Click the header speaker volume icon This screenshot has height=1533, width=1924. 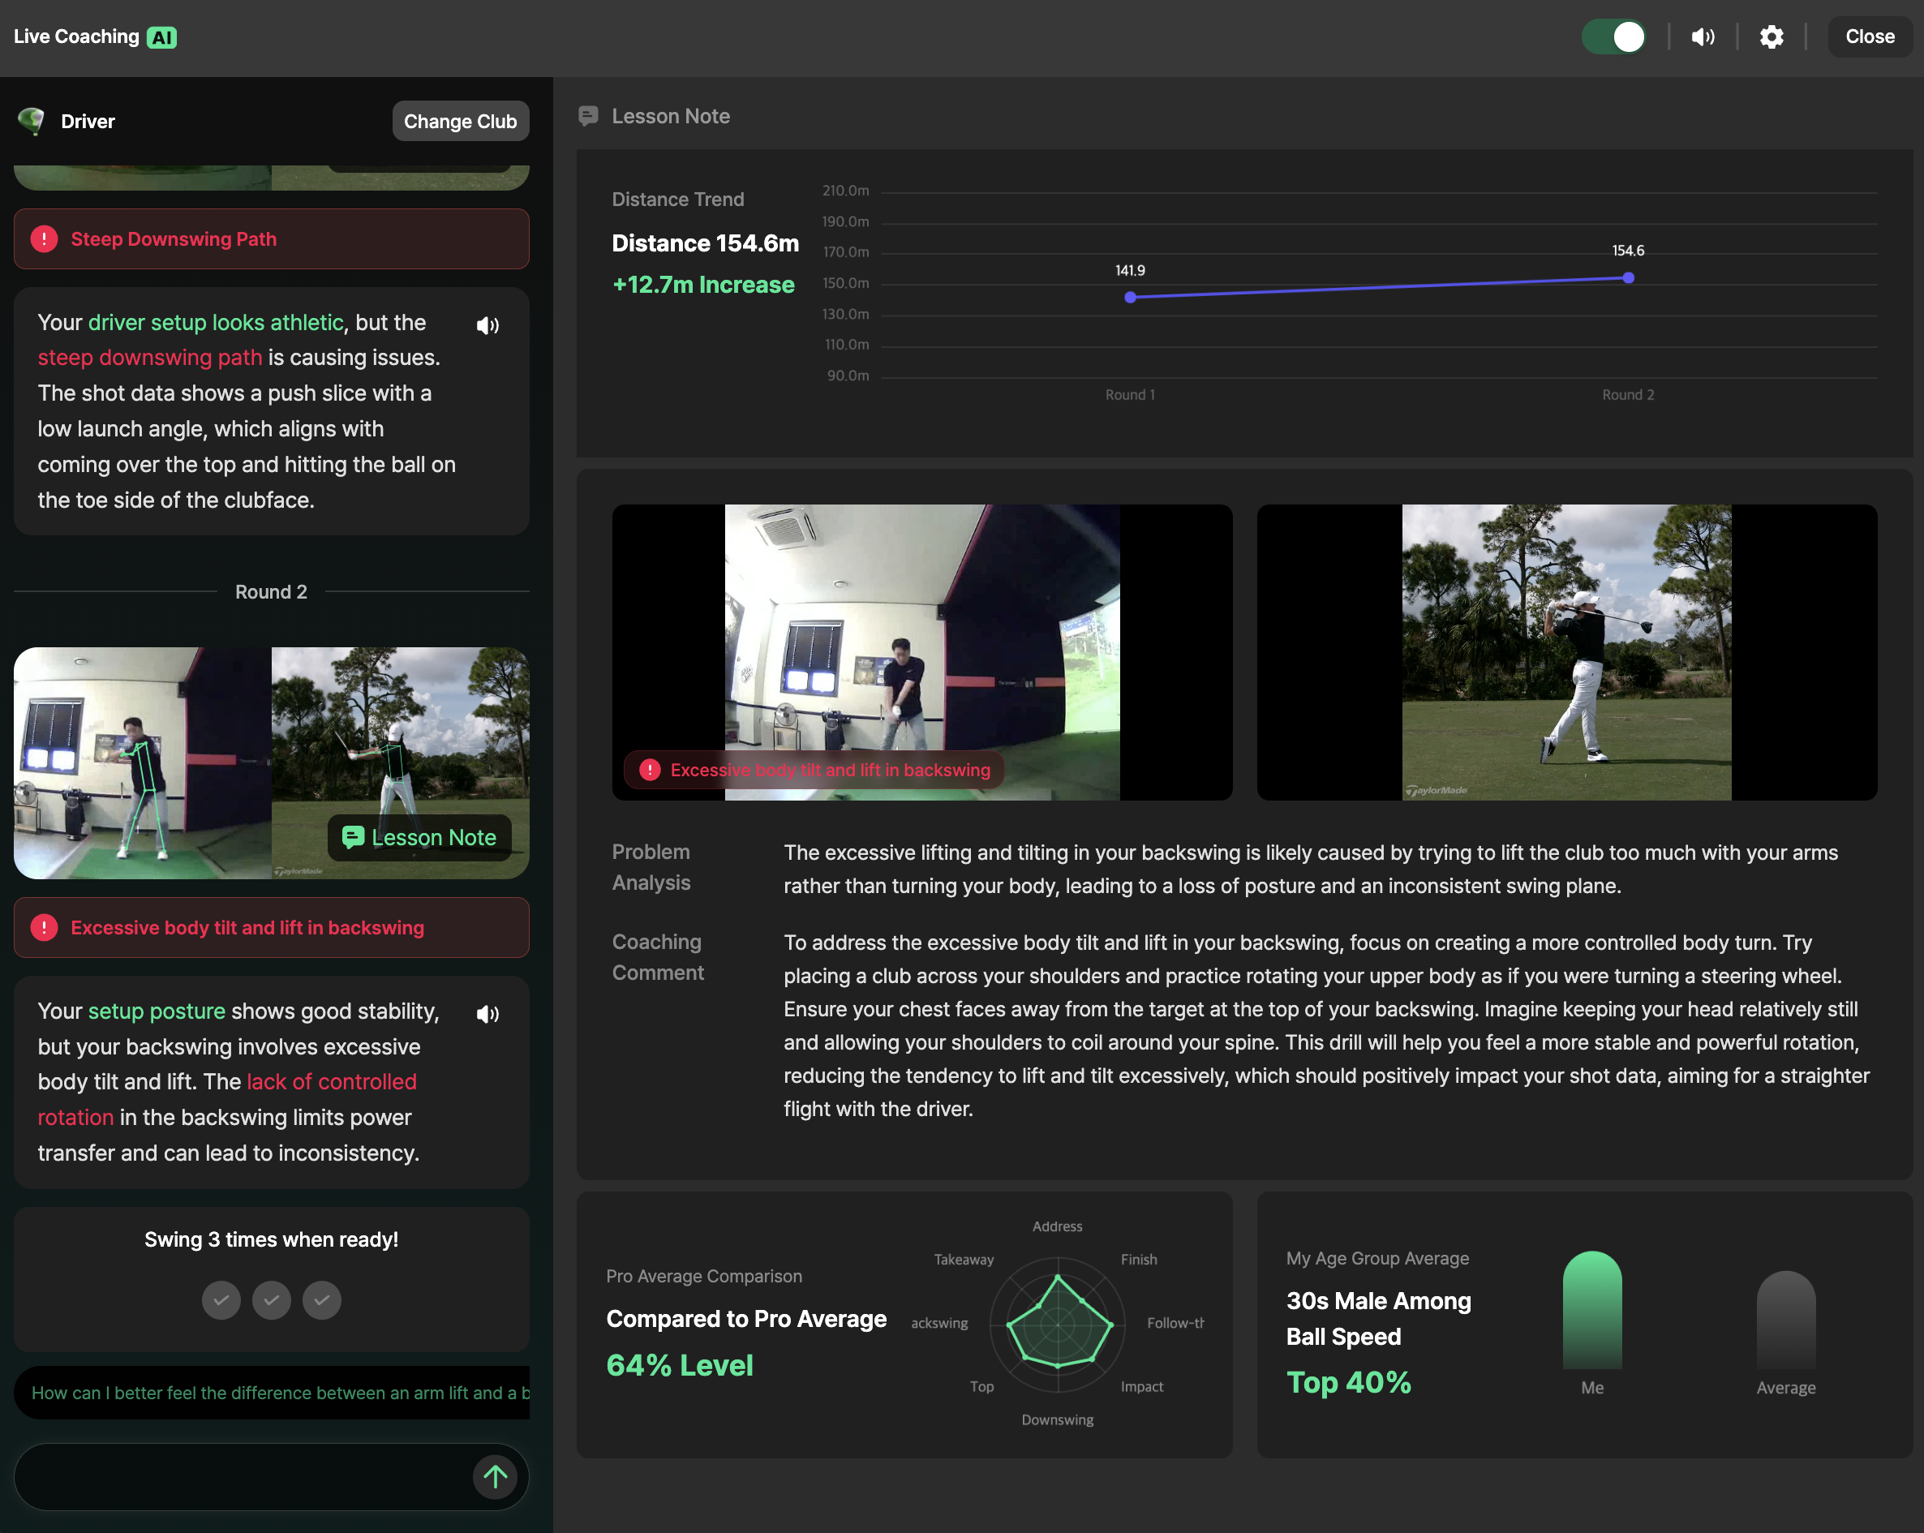(1703, 36)
